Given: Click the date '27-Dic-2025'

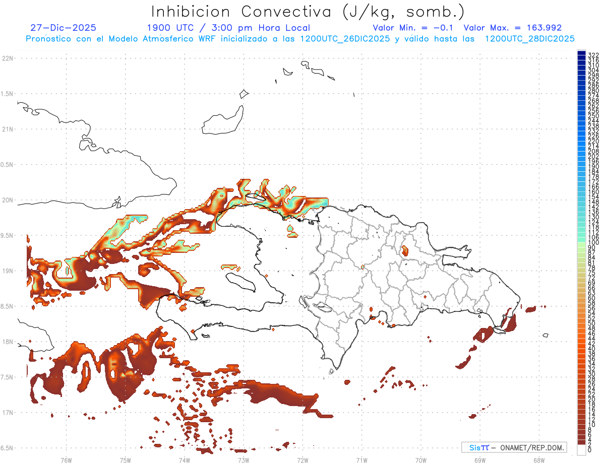Looking at the screenshot, I should [64, 28].
